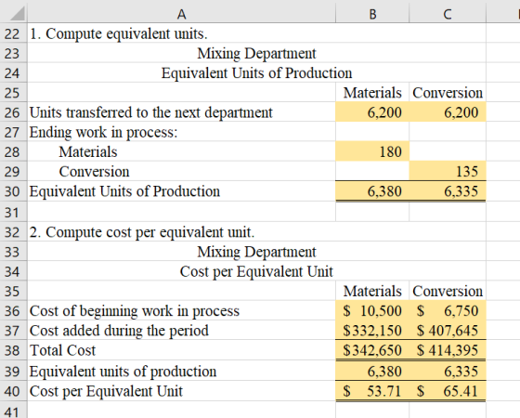Click 'Equivalent units of production' label in row 39
Viewport: 520px width, 418px height.
[x=123, y=372]
